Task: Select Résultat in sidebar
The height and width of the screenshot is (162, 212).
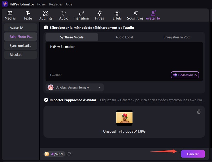Action: tap(20, 55)
